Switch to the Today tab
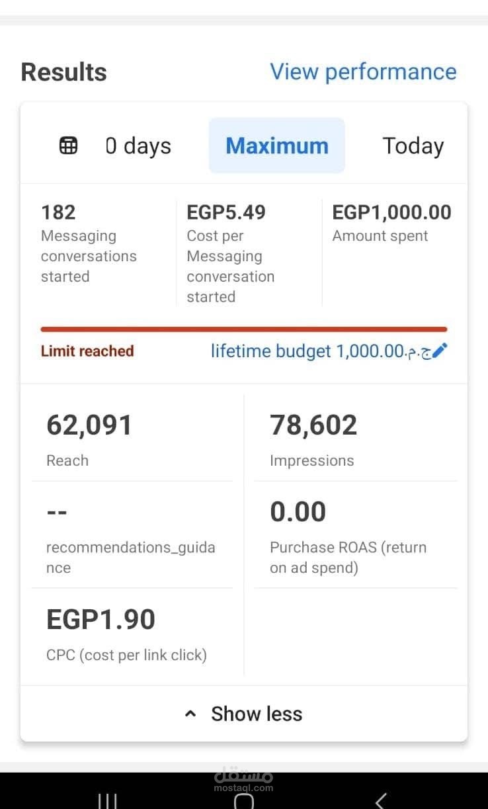This screenshot has width=488, height=809. (413, 146)
